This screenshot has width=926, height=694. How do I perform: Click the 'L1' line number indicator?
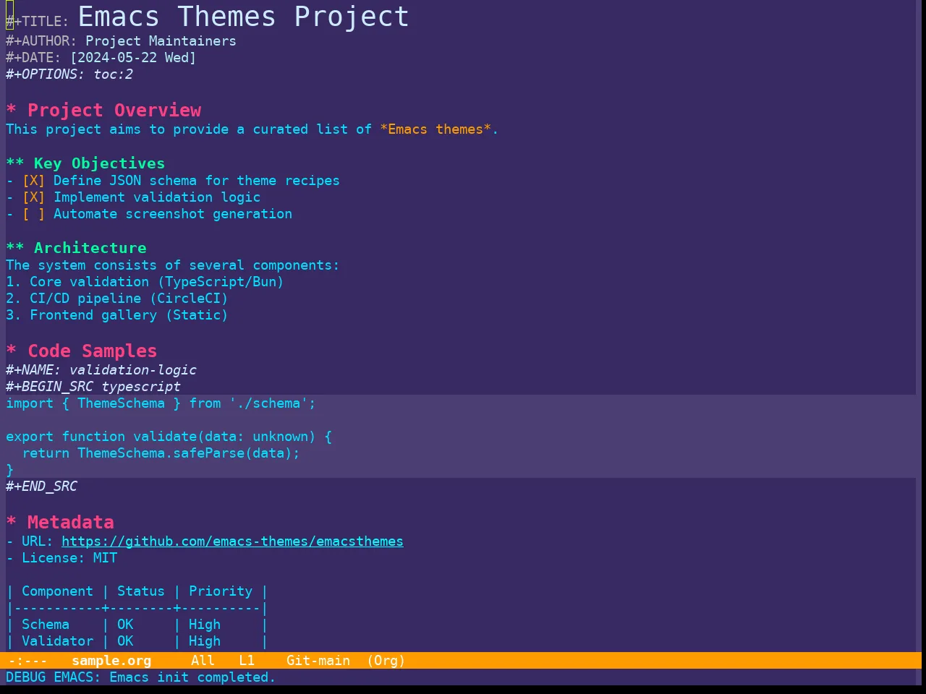point(247,661)
